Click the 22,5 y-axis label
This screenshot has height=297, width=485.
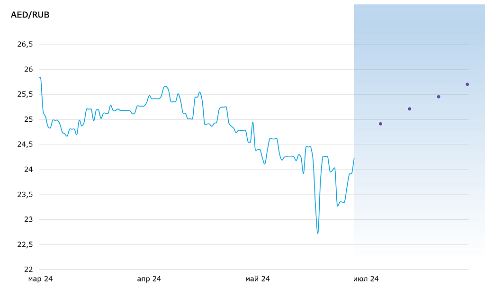[25, 244]
